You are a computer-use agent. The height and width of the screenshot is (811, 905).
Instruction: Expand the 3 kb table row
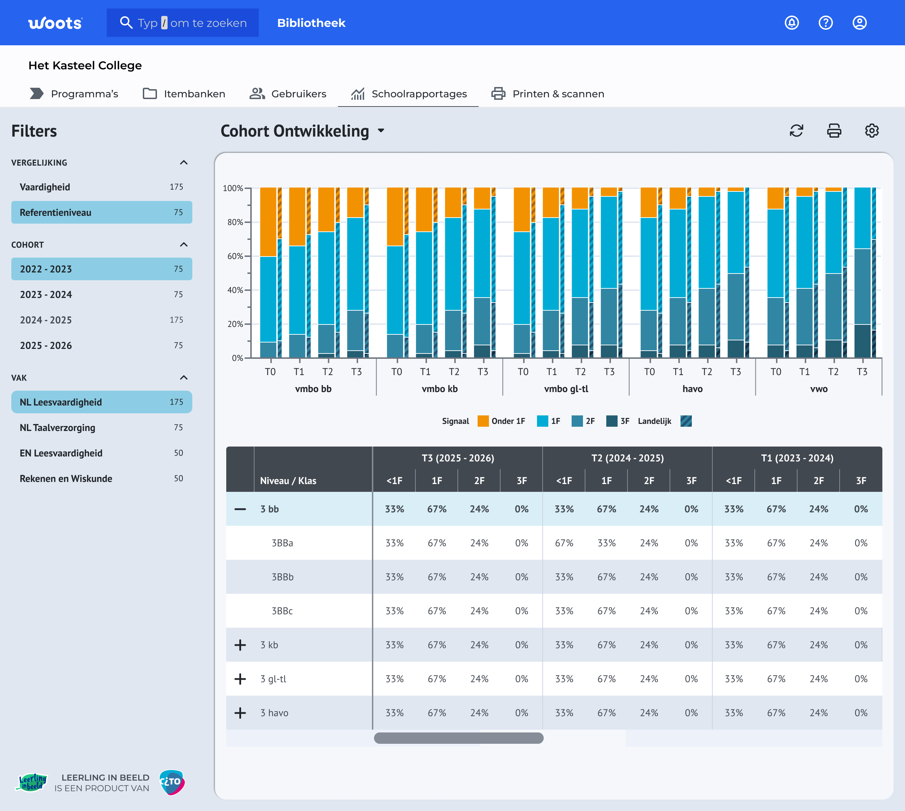click(240, 645)
